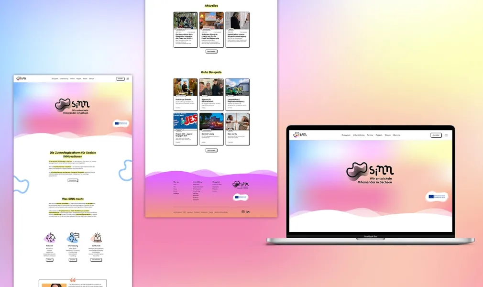This screenshot has width=483, height=287.
Task: Open Unterstützung menu on the laptop screen
Action: (359, 135)
